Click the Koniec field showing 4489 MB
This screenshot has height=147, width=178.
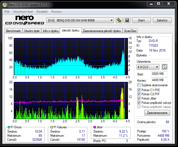point(159,80)
